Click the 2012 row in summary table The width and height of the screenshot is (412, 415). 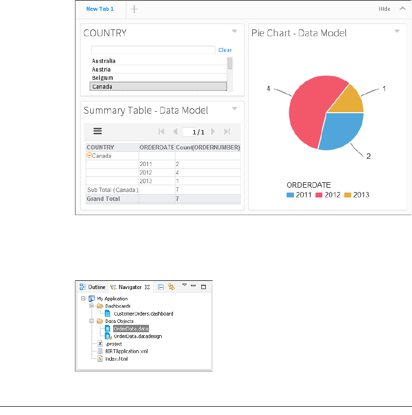[163, 172]
